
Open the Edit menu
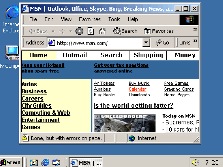pos(49,19)
